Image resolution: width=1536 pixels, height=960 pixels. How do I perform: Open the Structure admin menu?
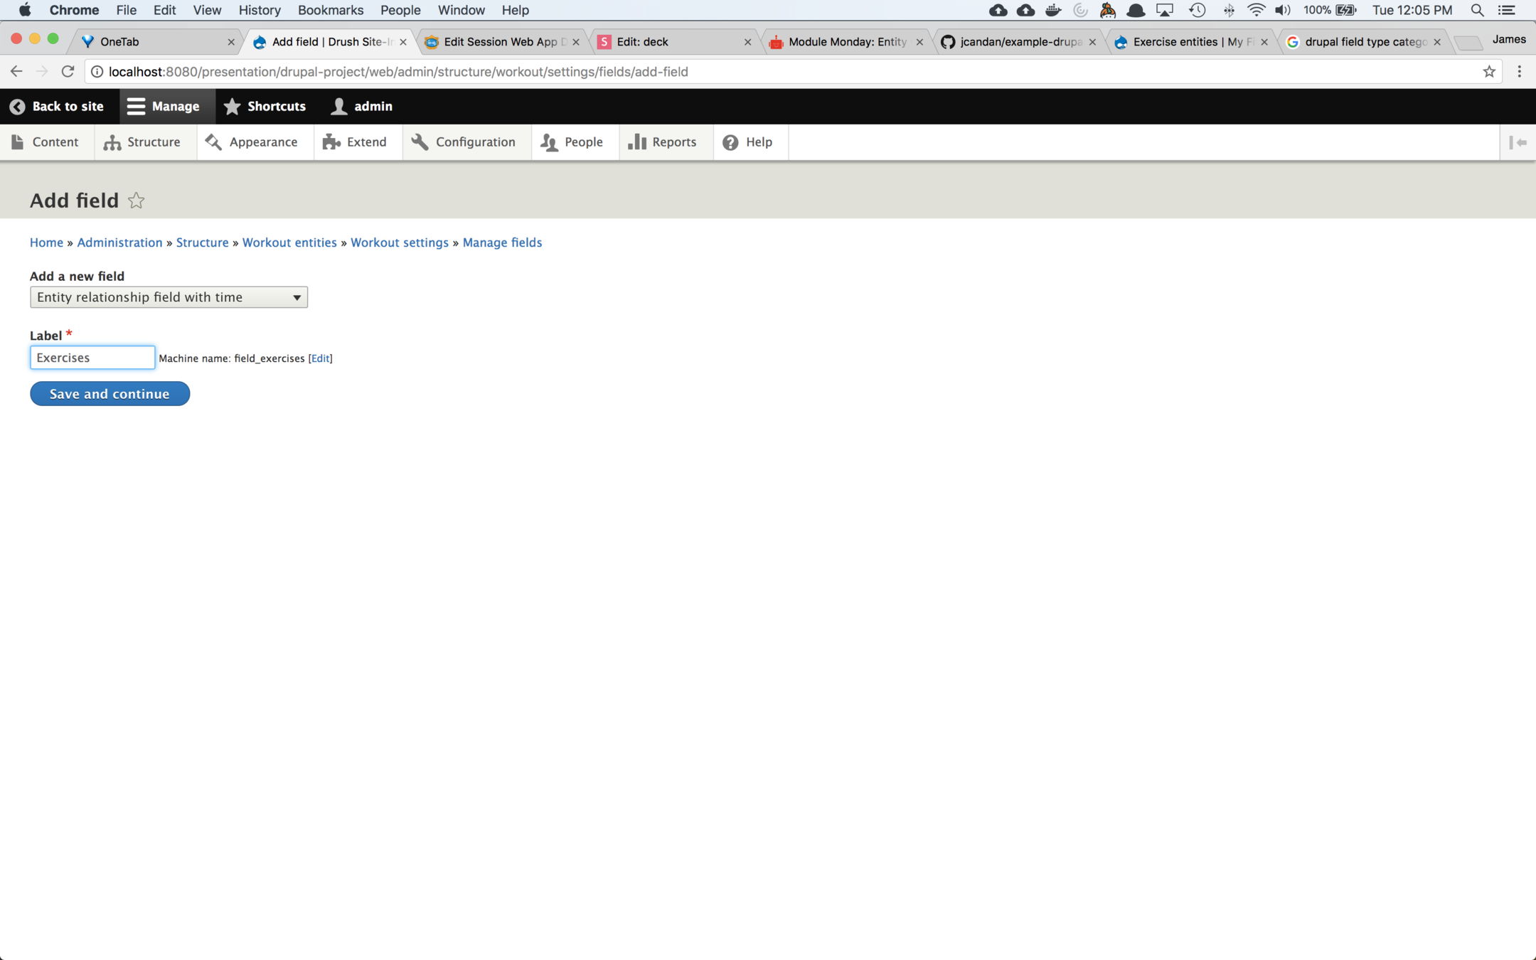142,142
